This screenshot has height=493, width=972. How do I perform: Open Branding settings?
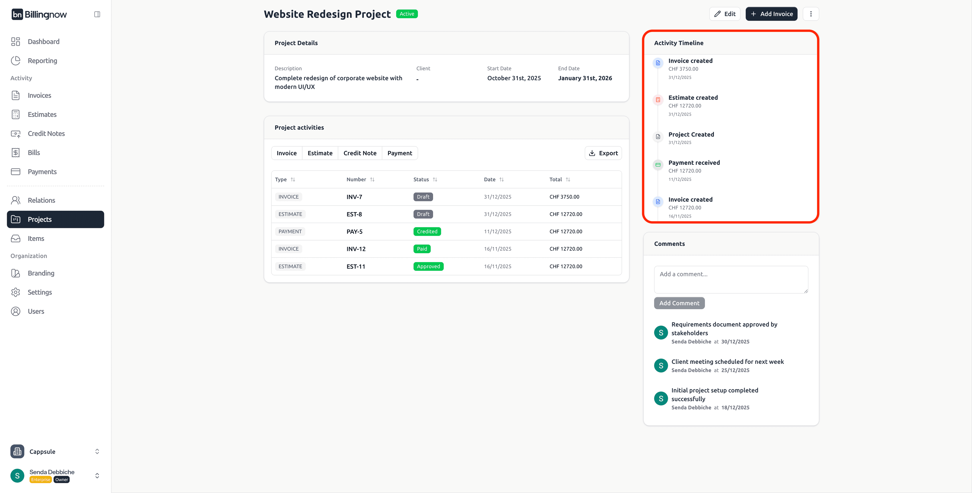(41, 273)
